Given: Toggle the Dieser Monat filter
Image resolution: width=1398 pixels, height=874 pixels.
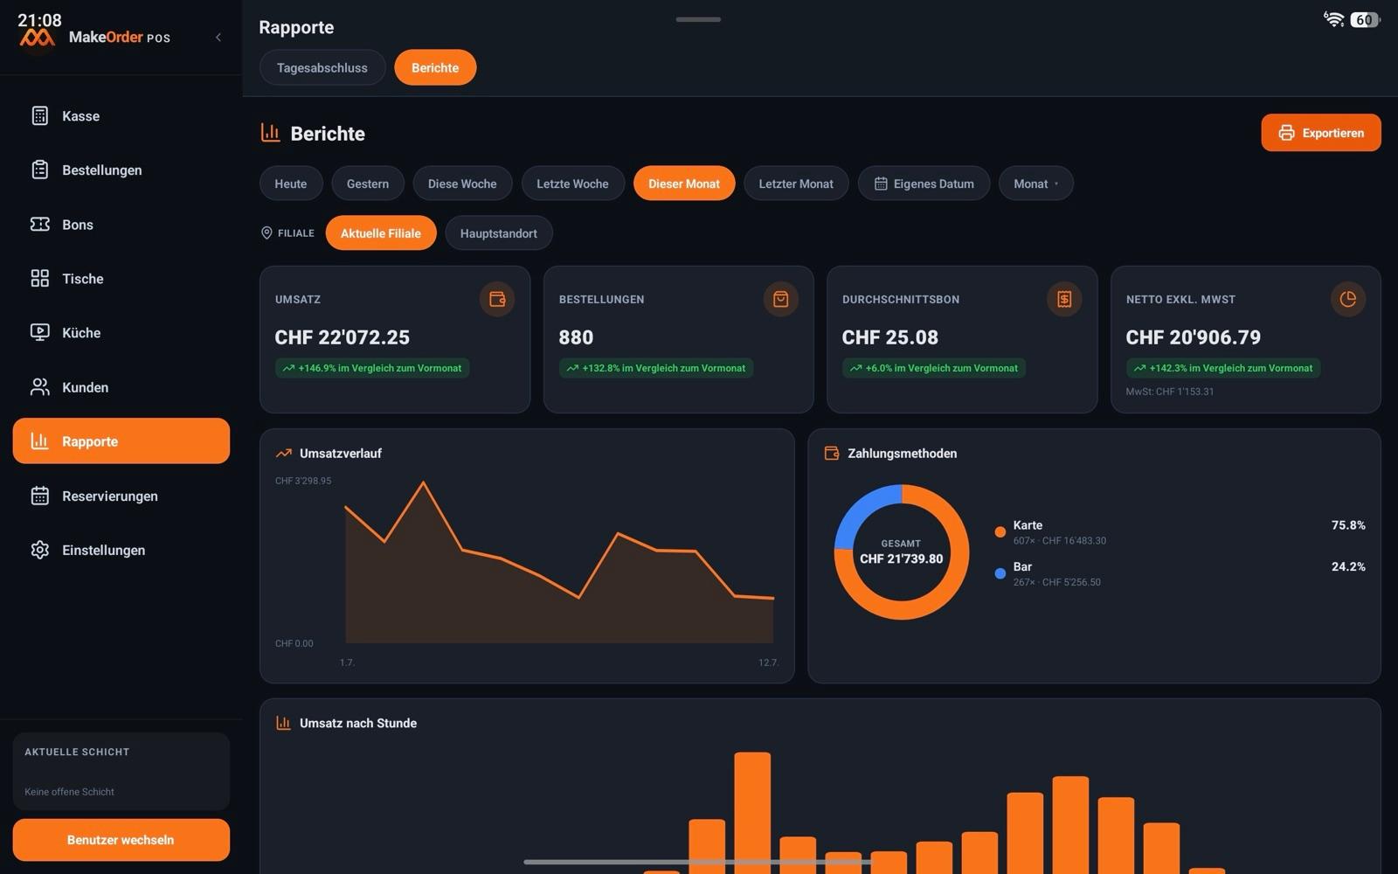Looking at the screenshot, I should point(684,184).
